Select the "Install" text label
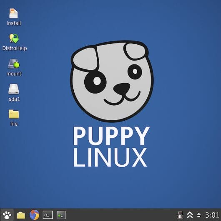 14,23
